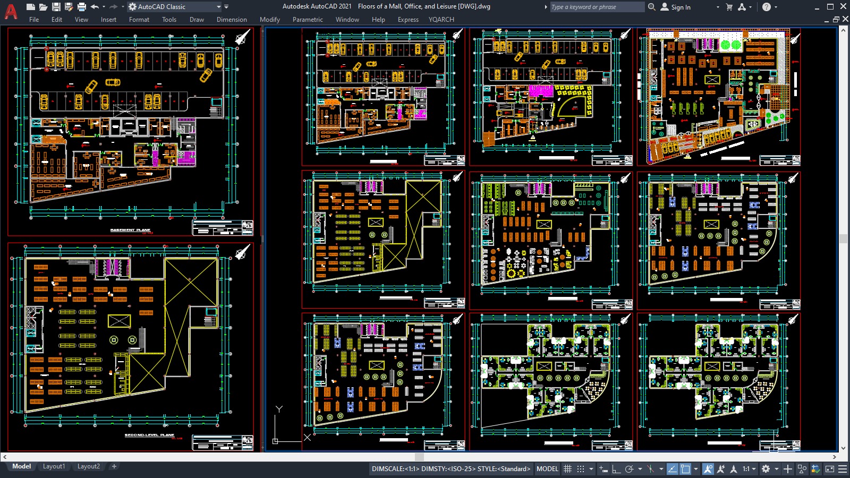Click the Plot printer icon
The image size is (850, 478).
(x=81, y=7)
